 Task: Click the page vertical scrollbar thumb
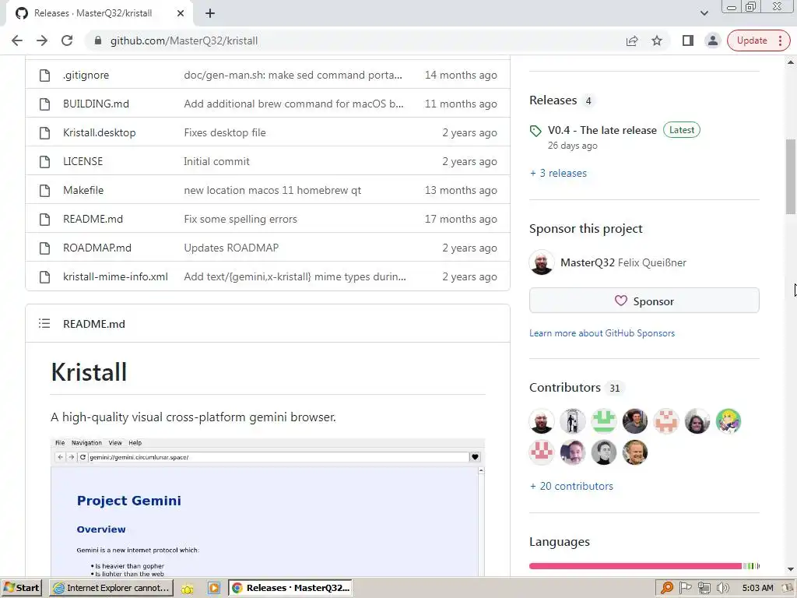click(x=791, y=177)
